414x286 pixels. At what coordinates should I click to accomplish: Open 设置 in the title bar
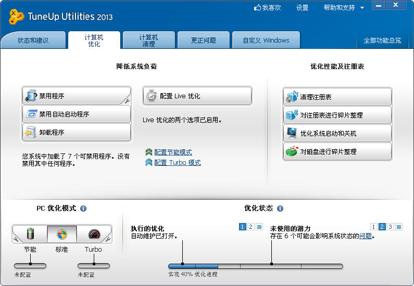point(303,8)
